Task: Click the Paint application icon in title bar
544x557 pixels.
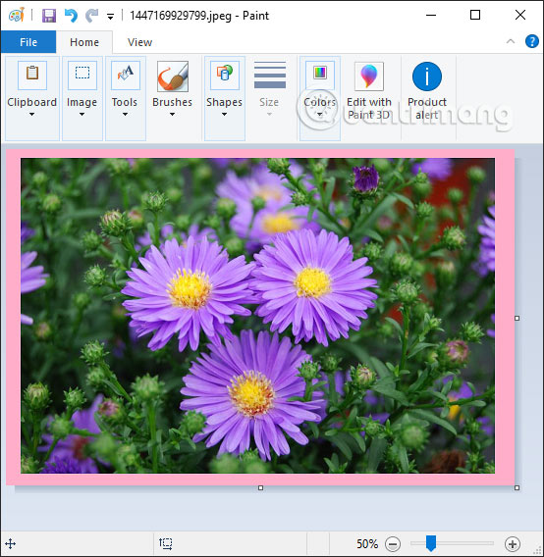Action: [17, 15]
